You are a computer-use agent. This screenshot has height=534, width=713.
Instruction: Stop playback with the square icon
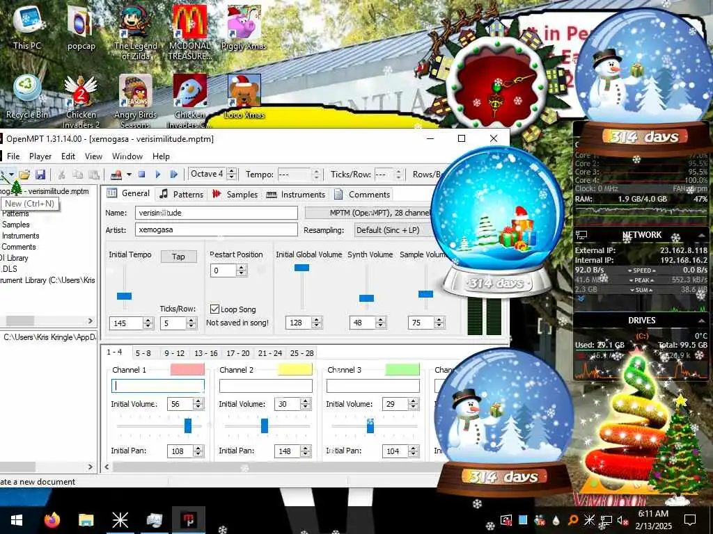(142, 175)
